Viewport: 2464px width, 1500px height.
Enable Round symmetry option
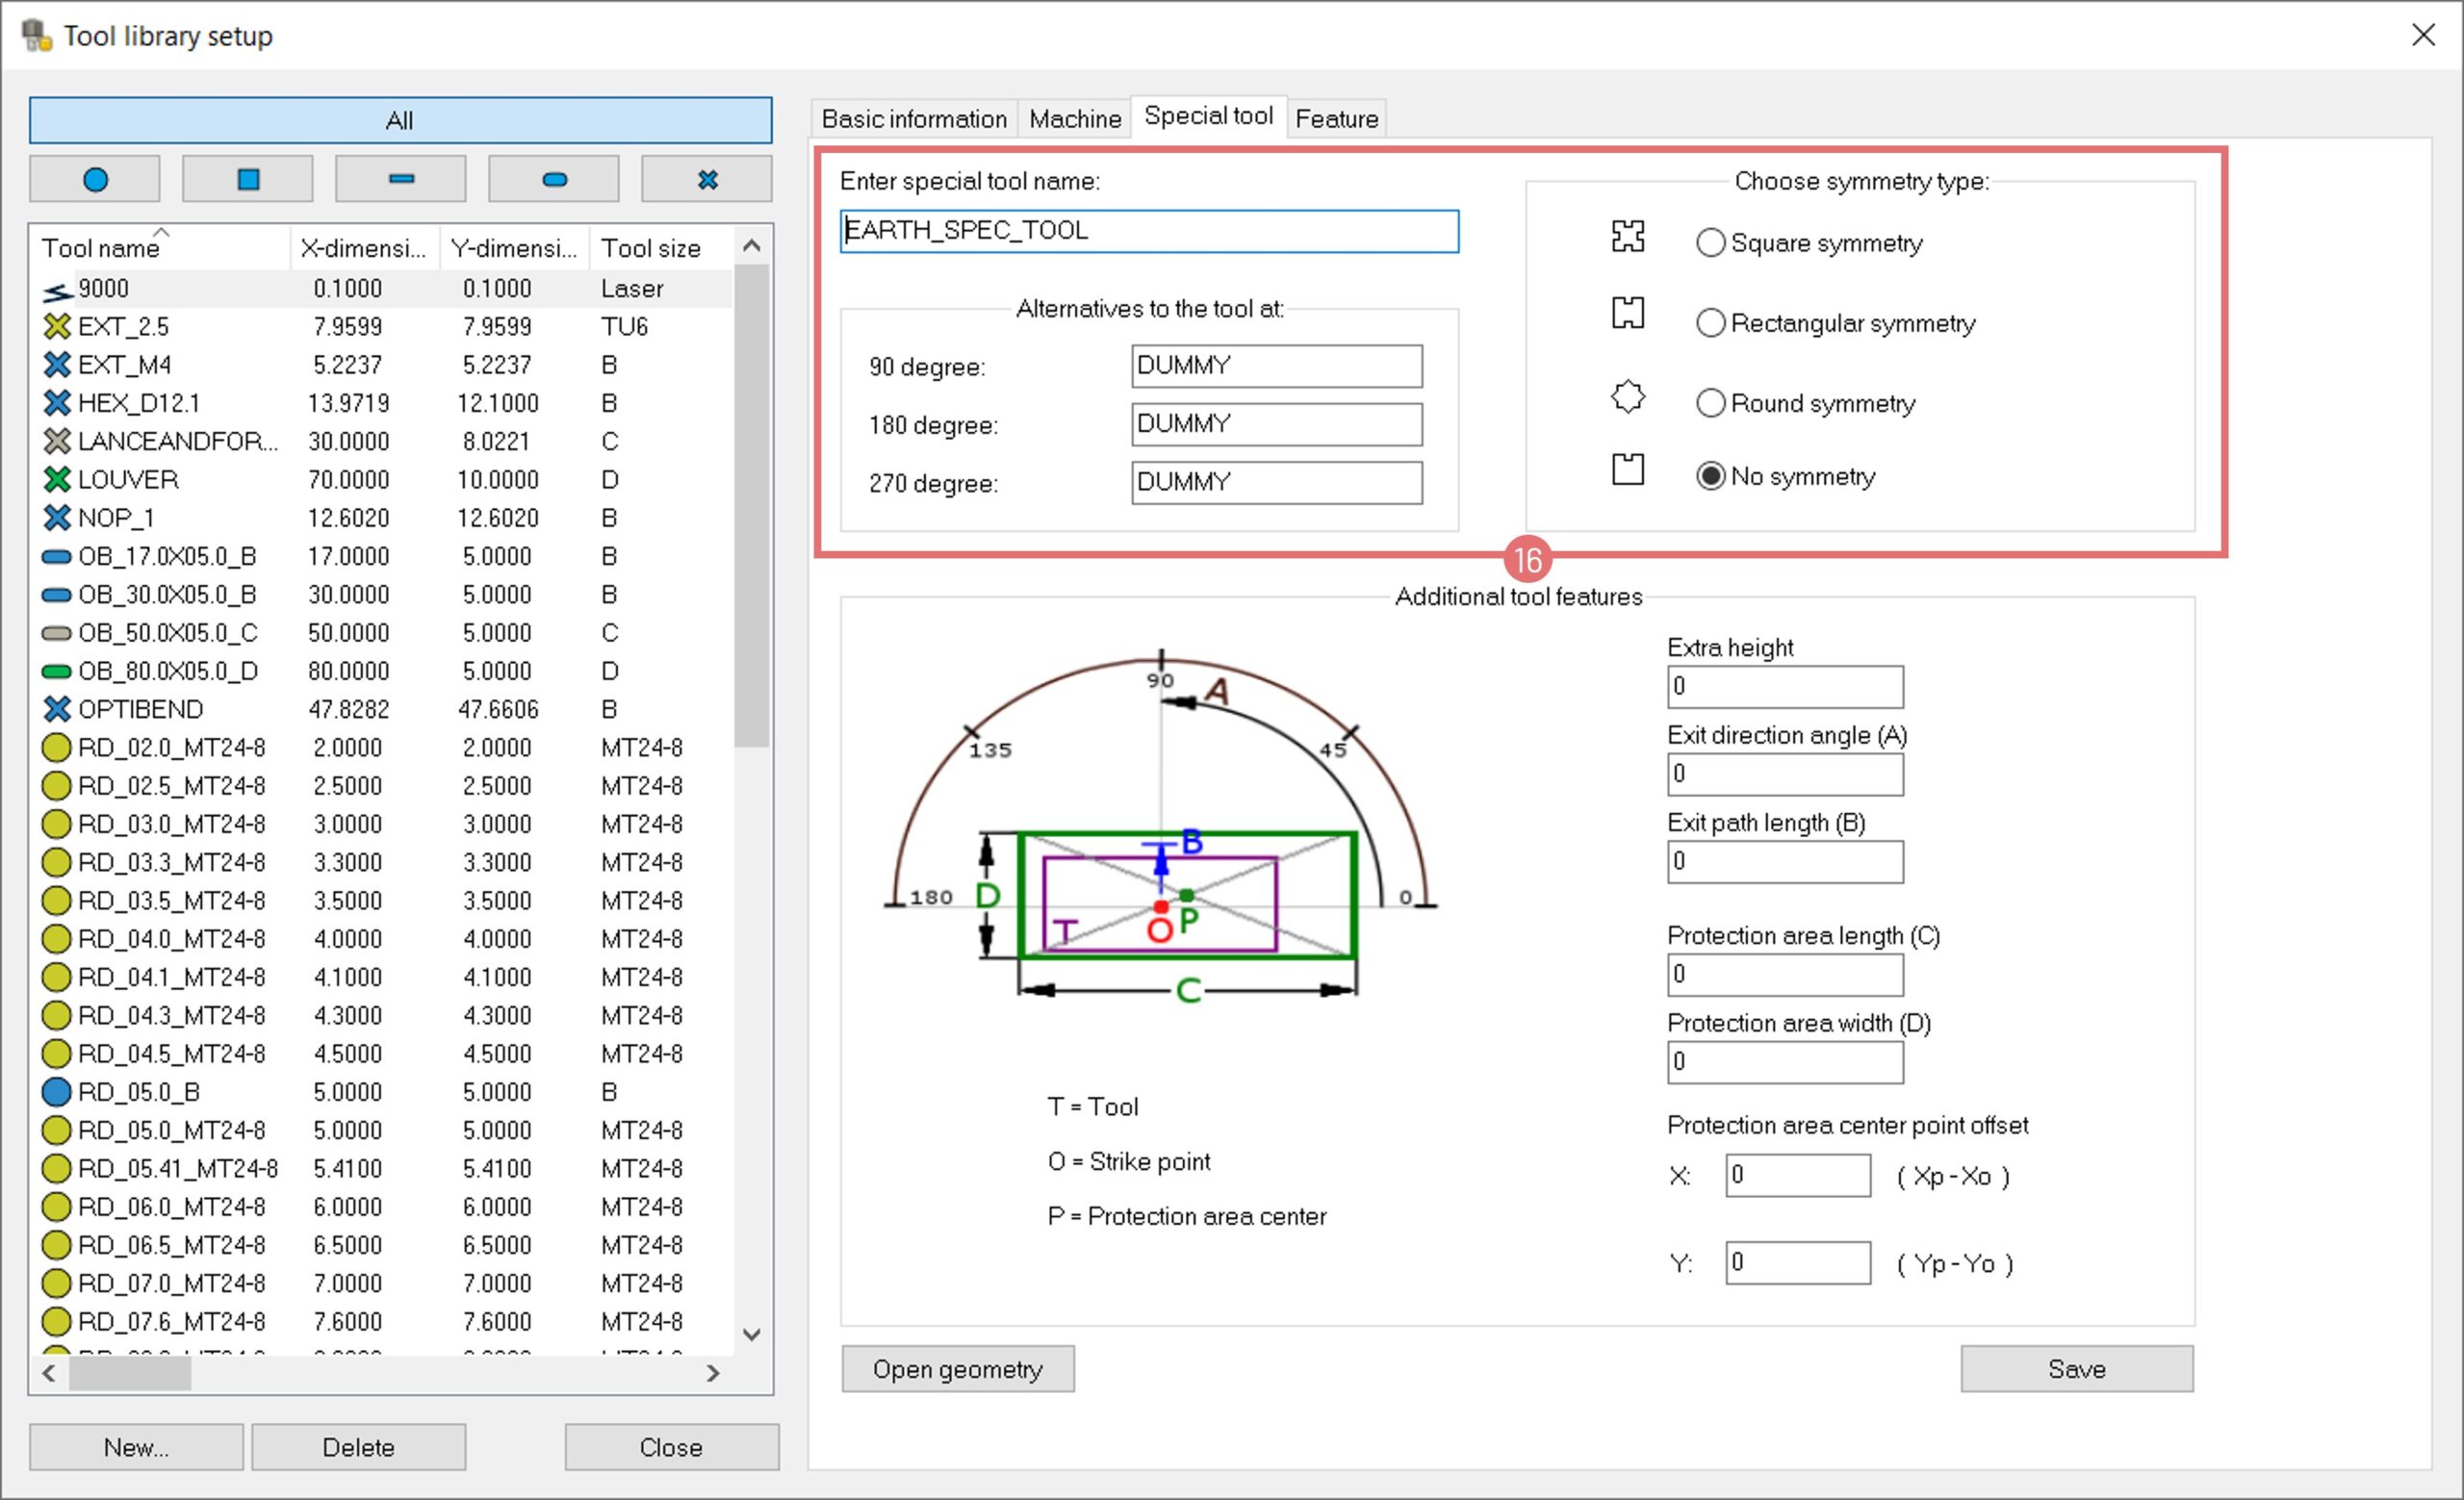[x=1710, y=403]
